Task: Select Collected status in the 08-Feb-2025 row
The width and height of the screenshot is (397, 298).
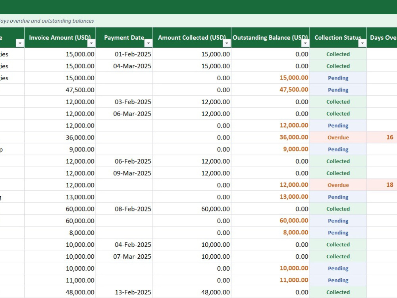Action: point(338,209)
